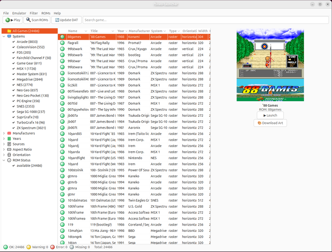Click the green status icon for 119
The width and height of the screenshot is (332, 252).
(x=62, y=224)
